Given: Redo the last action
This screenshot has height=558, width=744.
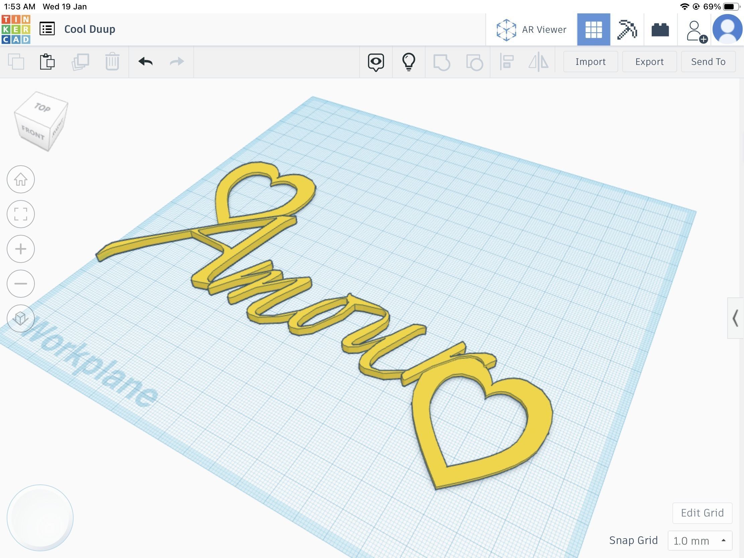Looking at the screenshot, I should [x=177, y=62].
